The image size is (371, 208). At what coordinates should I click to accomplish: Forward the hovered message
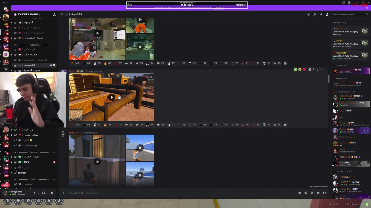(x=318, y=70)
